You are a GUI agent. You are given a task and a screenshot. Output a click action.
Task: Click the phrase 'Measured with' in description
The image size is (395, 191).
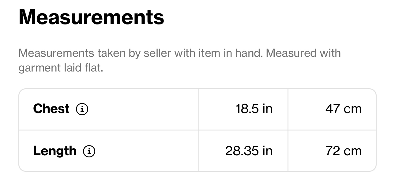pyautogui.click(x=303, y=53)
